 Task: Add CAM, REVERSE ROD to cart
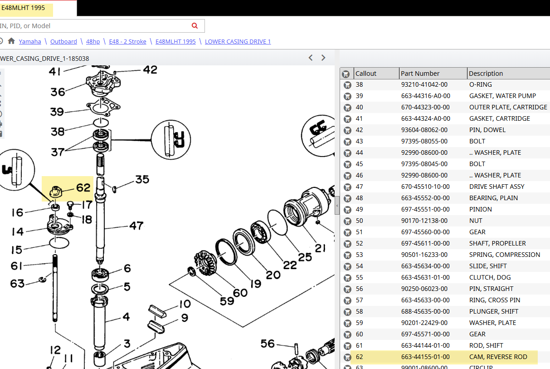coord(347,357)
